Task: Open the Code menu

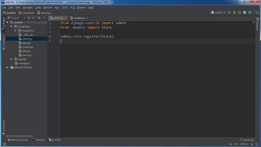Action: coord(38,8)
